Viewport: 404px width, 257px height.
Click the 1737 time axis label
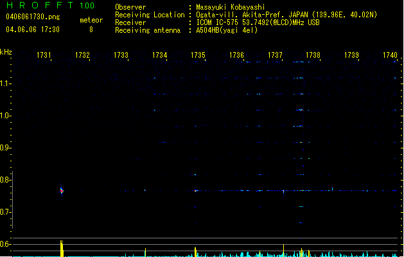[275, 55]
